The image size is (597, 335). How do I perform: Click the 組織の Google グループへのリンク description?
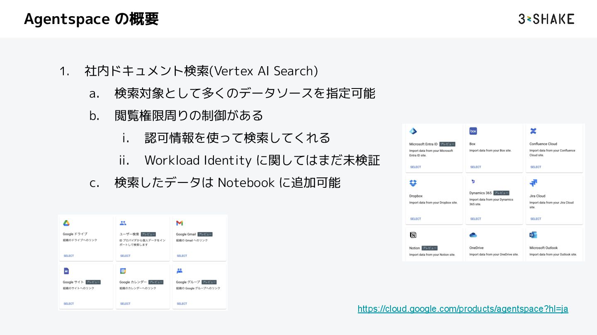click(x=198, y=288)
